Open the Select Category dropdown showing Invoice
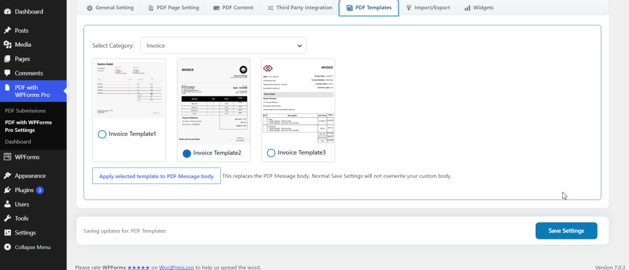Image resolution: width=629 pixels, height=270 pixels. [223, 45]
